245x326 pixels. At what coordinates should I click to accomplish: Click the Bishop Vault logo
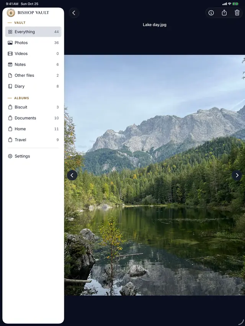[x=11, y=13]
